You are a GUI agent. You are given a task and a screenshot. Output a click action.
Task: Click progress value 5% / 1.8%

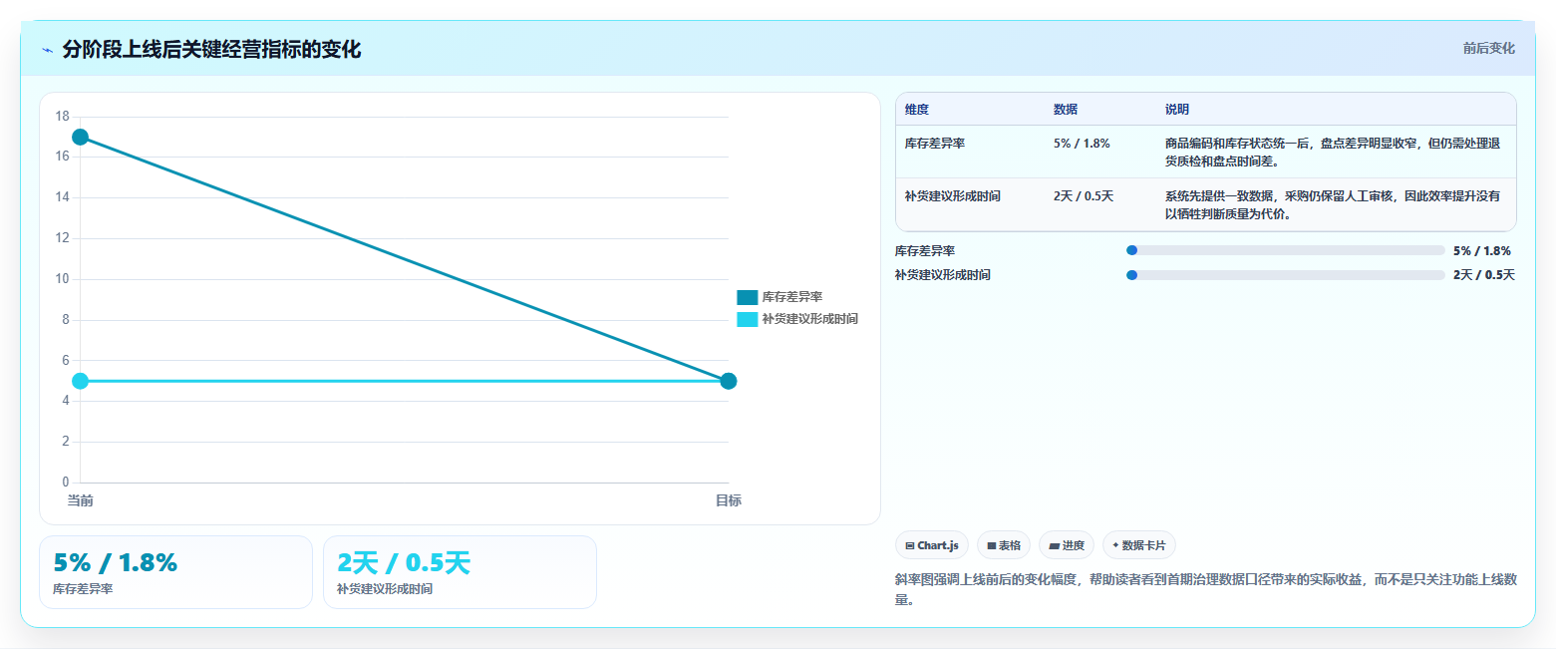(x=1482, y=251)
